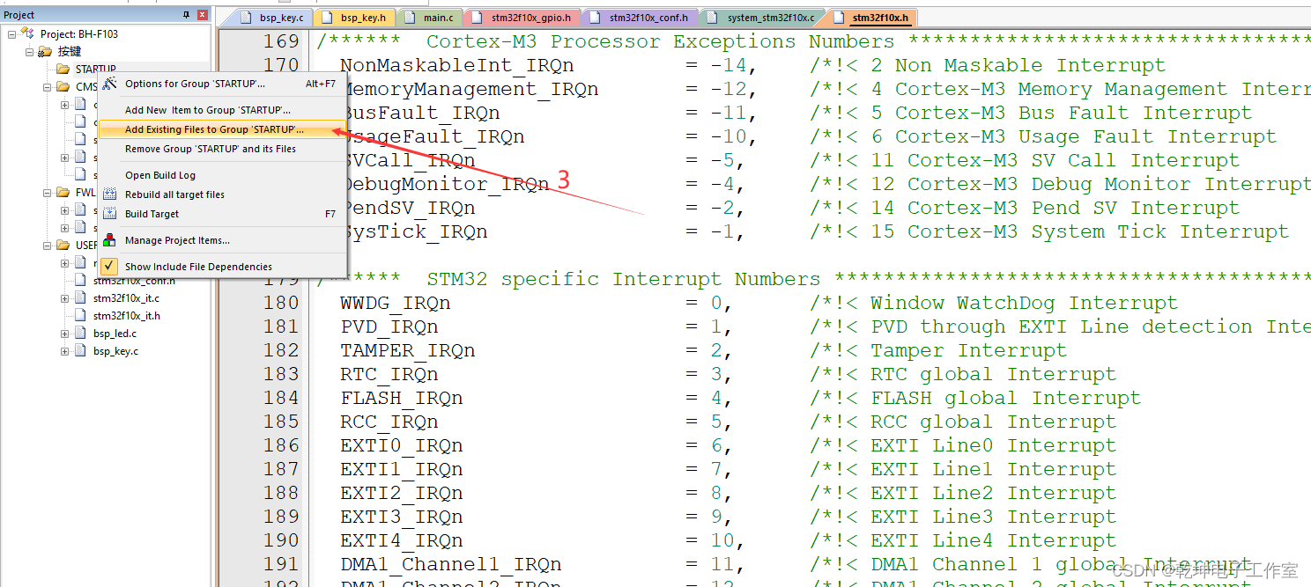1311x587 pixels.
Task: Switch to the stm32f10x_conf.h editor tab
Action: [640, 17]
